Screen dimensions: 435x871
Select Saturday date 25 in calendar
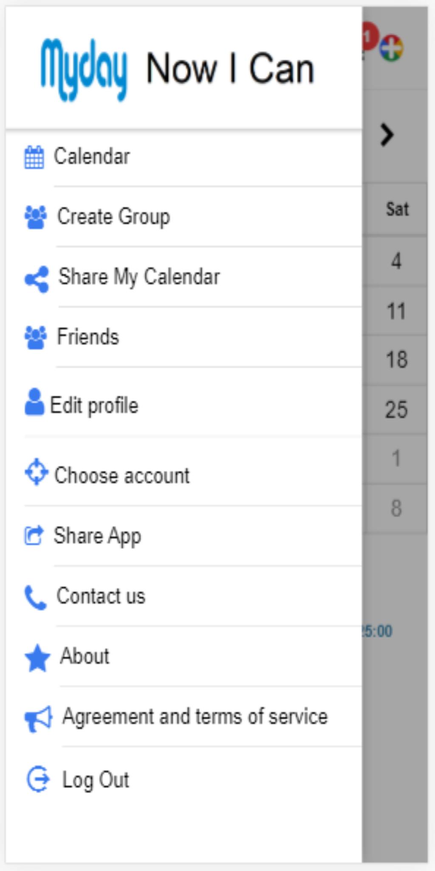click(396, 410)
